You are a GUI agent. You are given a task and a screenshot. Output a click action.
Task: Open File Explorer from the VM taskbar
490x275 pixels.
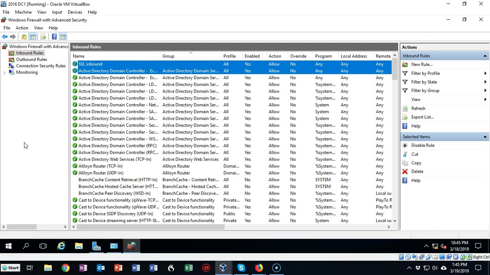[79, 246]
